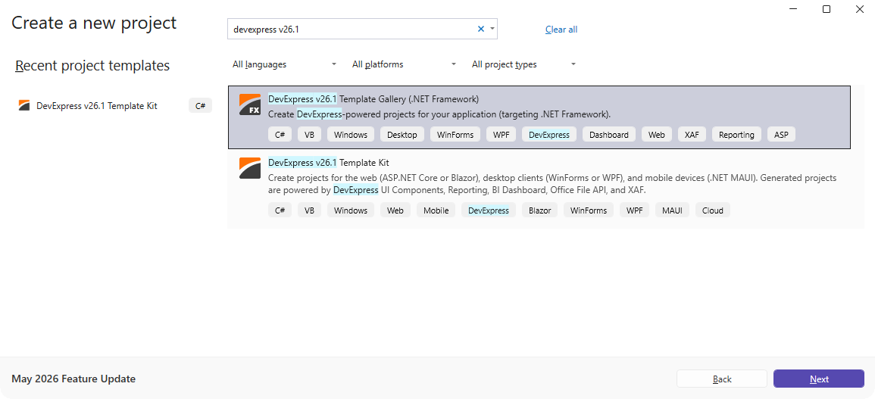Open search history dropdown arrow

coord(492,29)
